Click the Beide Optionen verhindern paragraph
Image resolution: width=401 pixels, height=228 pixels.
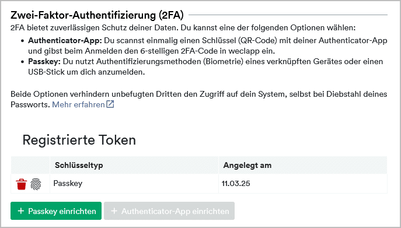(198, 99)
